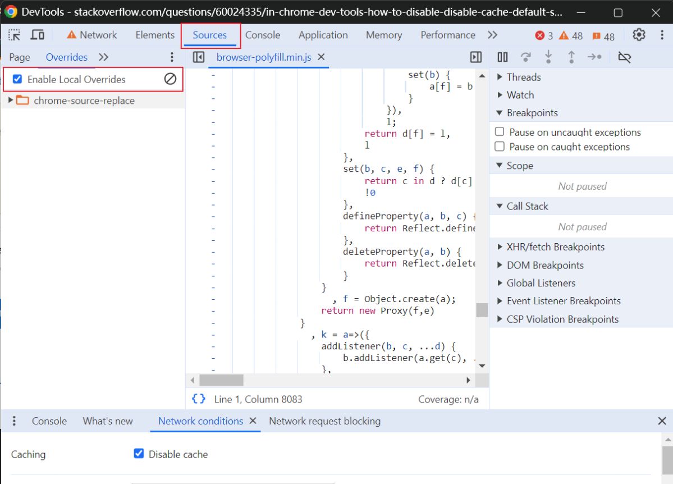
Task: Click the step into function icon
Action: 548,57
